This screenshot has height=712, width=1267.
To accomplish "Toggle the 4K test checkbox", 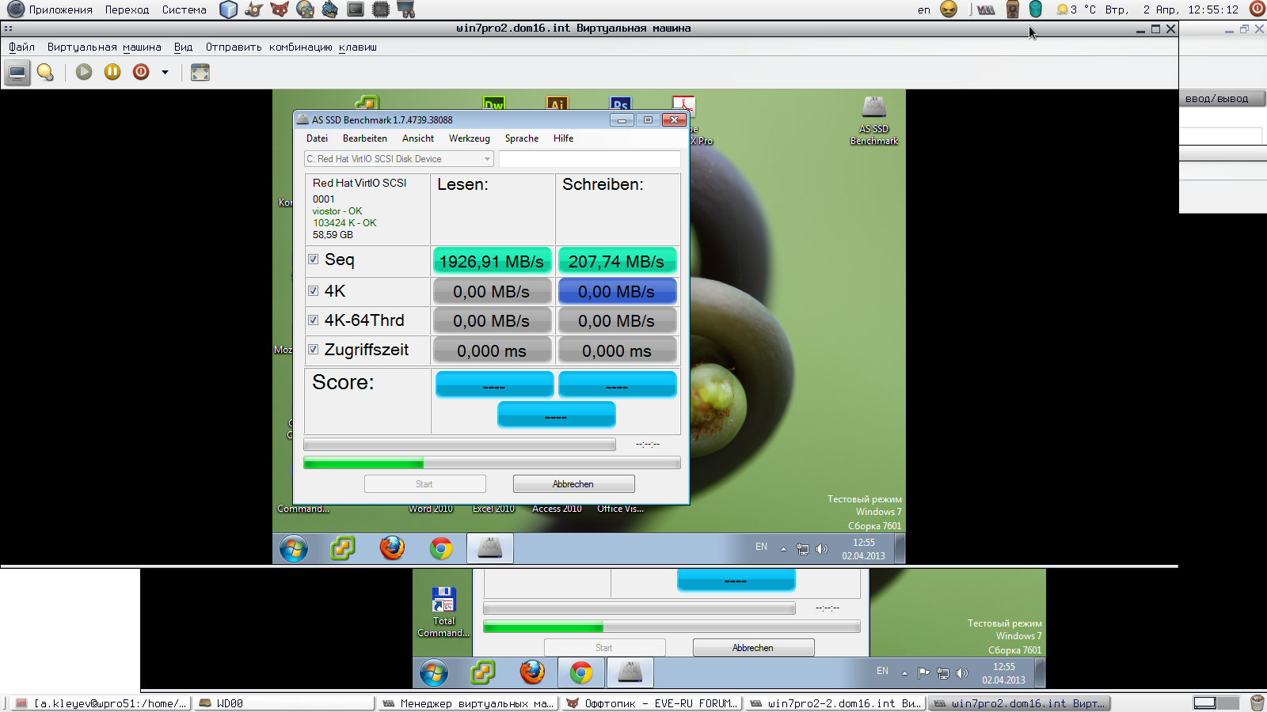I will point(314,291).
